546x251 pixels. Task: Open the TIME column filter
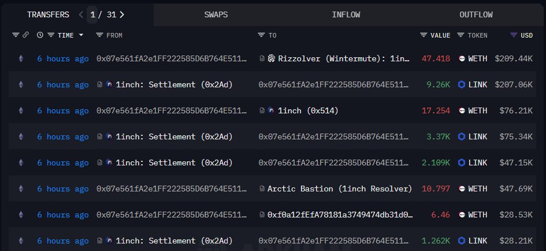pos(51,35)
